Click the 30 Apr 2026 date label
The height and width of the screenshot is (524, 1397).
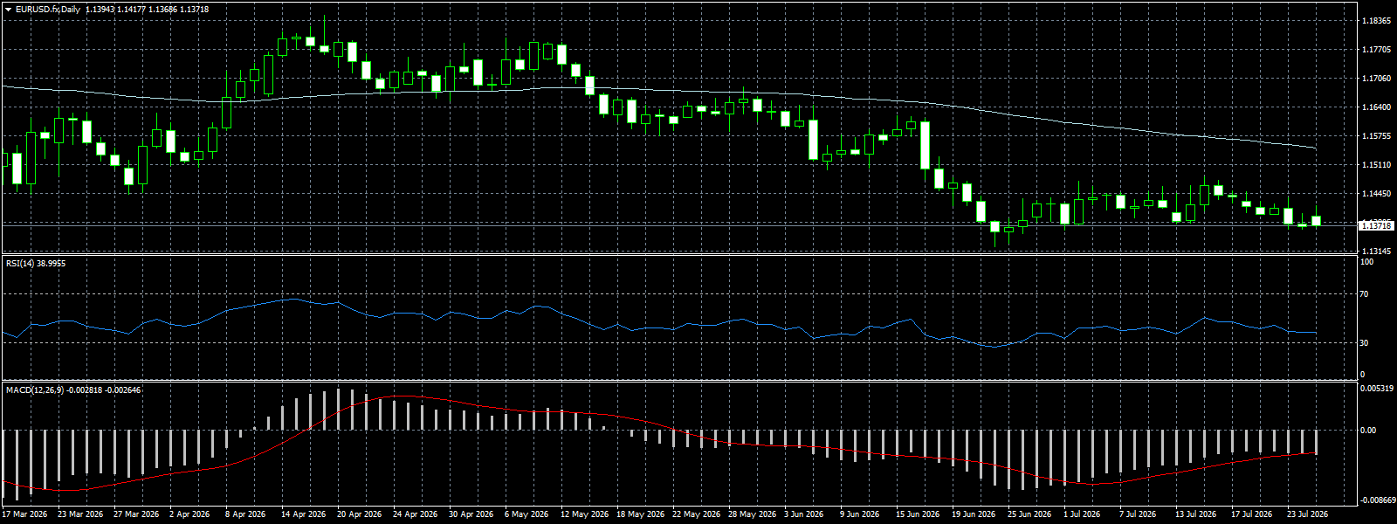click(472, 514)
